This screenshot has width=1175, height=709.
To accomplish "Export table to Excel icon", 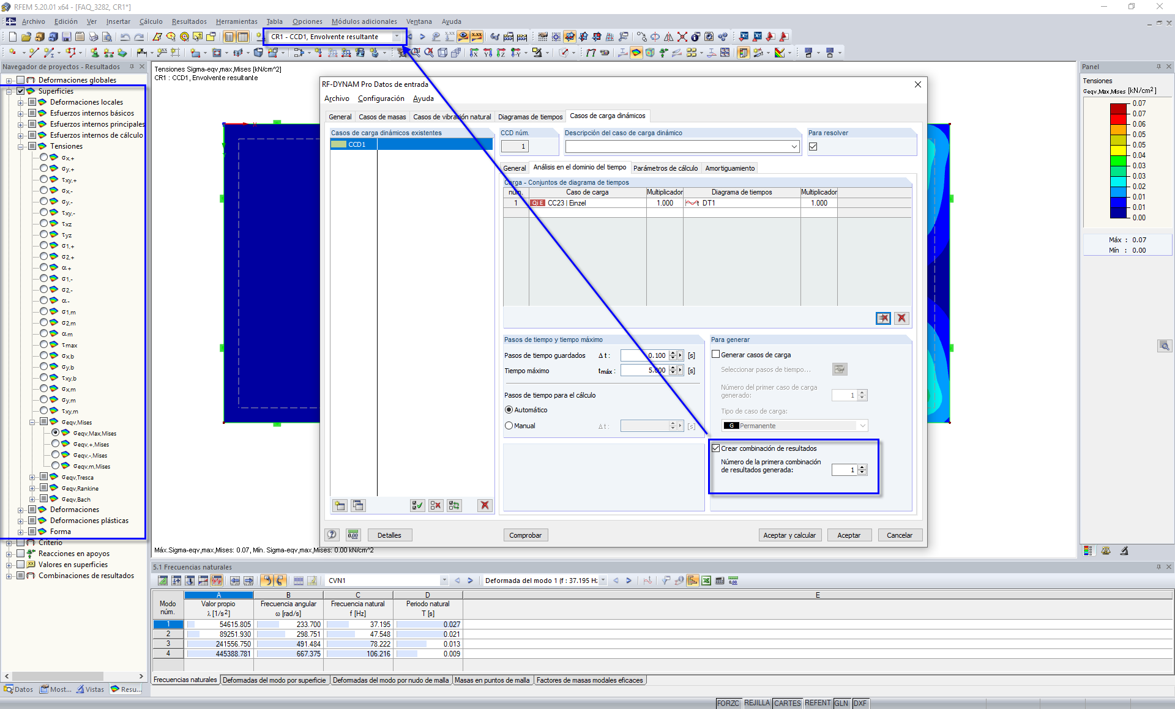I will tap(706, 581).
